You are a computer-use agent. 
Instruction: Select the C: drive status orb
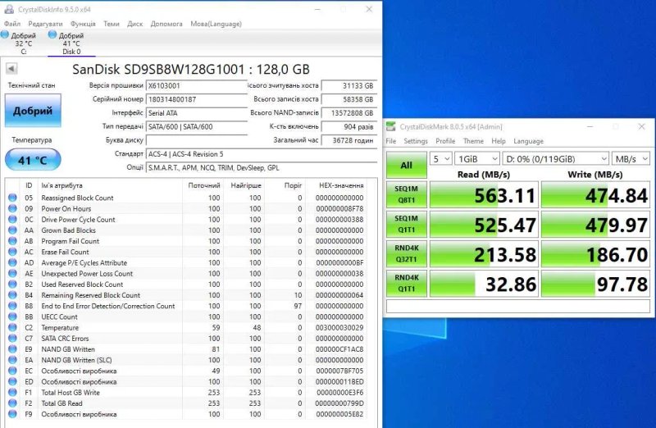[x=5, y=34]
